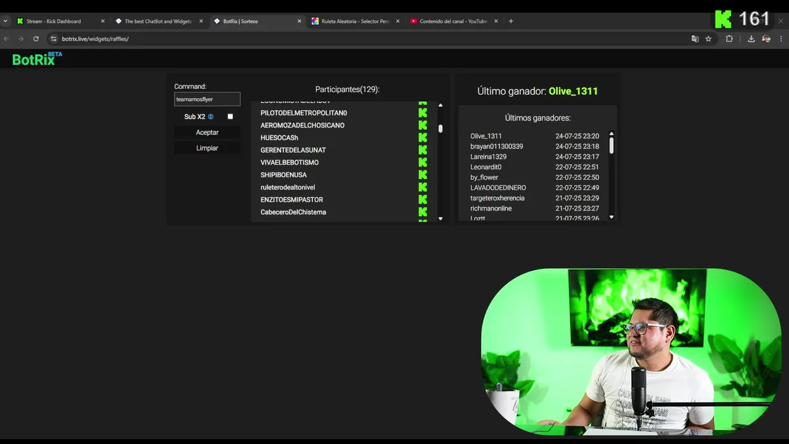Image resolution: width=789 pixels, height=444 pixels.
Task: Click participant HUESOCASh
Action: (x=279, y=138)
